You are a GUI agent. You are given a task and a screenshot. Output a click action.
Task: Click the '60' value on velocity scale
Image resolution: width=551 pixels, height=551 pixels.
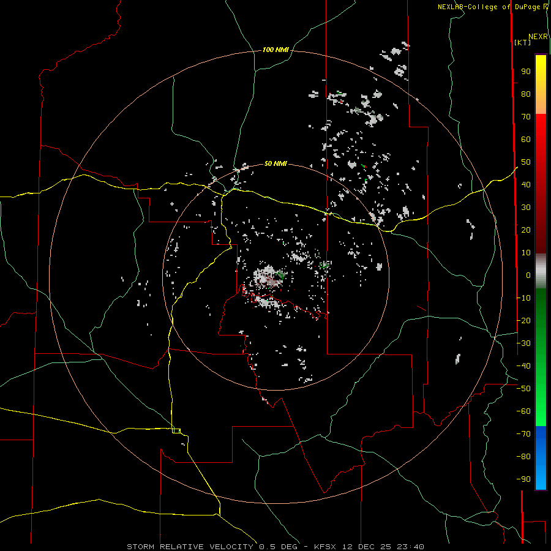coord(526,140)
